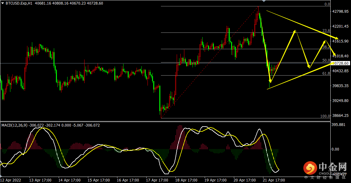The width and height of the screenshot is (351, 183).
Task: Click the 19 Apr 17:00 time label
Action: pyautogui.click(x=216, y=180)
